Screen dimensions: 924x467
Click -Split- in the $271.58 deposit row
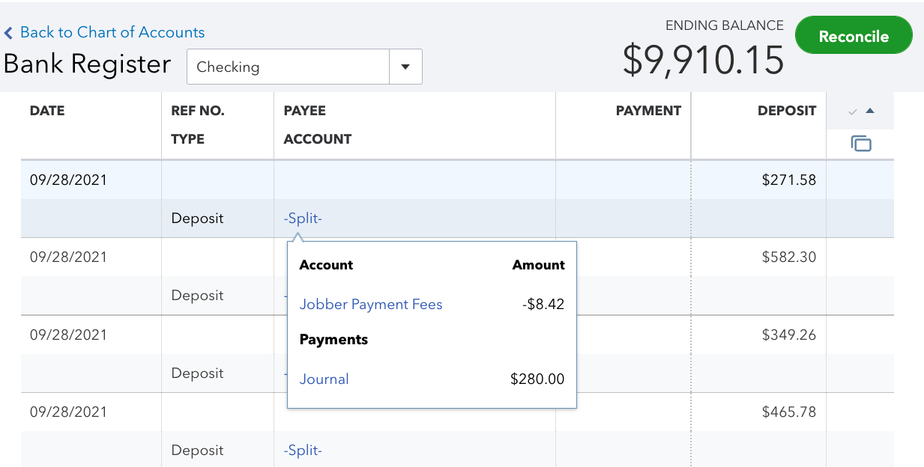click(303, 219)
